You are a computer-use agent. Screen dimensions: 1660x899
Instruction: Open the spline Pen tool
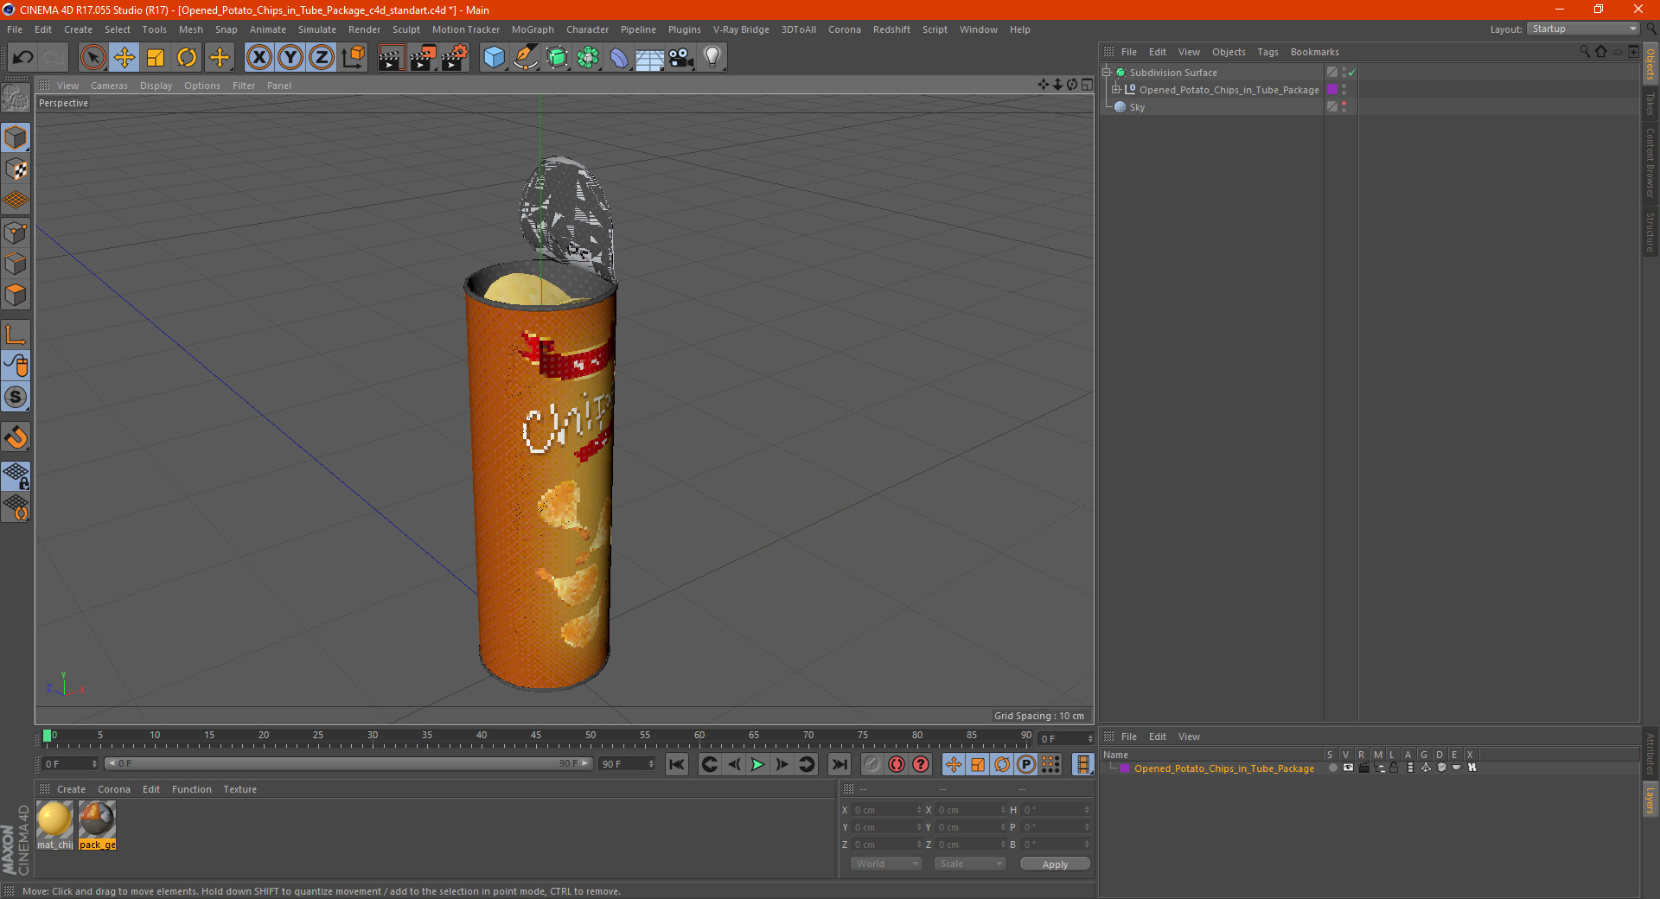[x=526, y=58]
